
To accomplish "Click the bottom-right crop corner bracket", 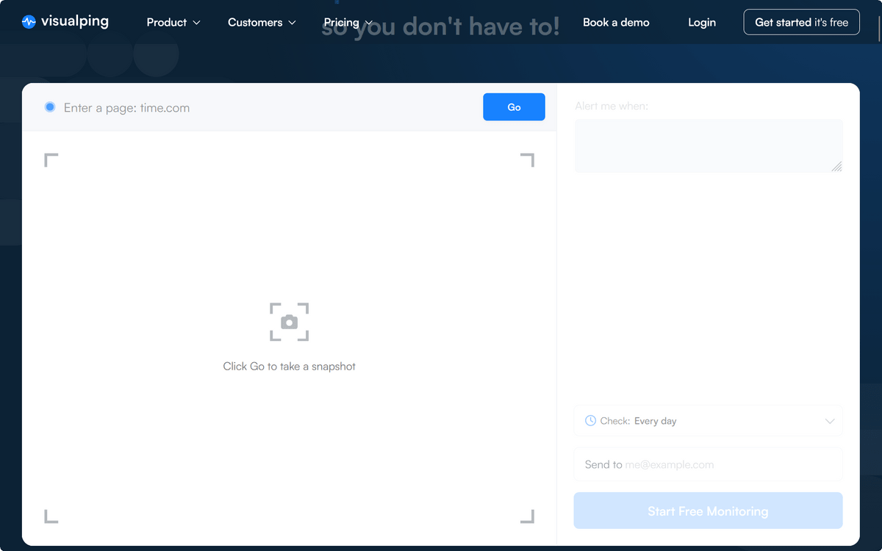I will point(528,516).
